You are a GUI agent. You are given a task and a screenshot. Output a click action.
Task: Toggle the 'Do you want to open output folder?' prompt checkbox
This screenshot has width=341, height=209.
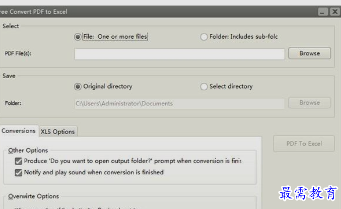(19, 161)
